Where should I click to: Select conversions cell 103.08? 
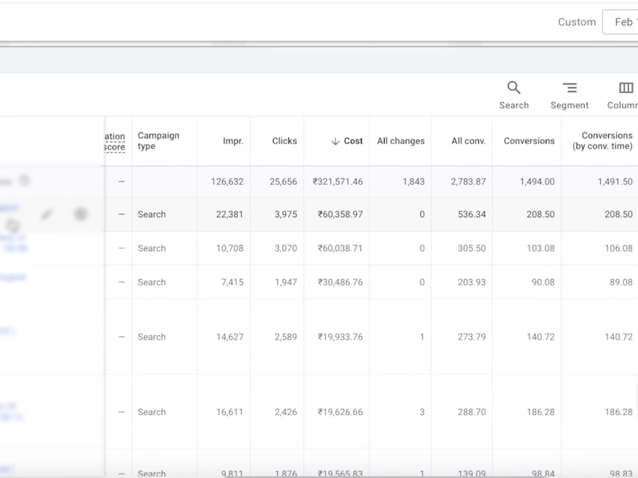540,249
